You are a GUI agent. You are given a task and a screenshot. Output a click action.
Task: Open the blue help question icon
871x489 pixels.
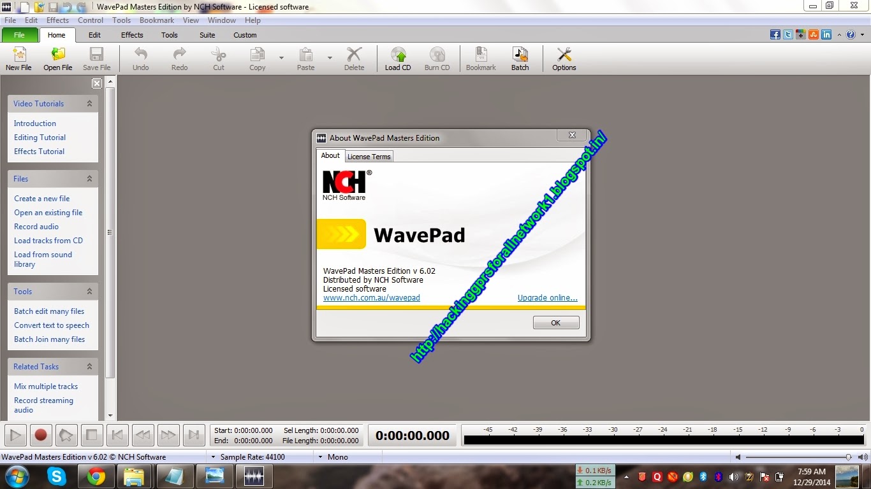coord(851,35)
